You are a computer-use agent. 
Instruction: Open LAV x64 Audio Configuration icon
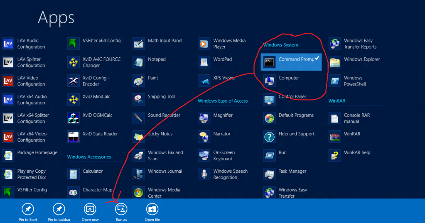[x=8, y=100]
